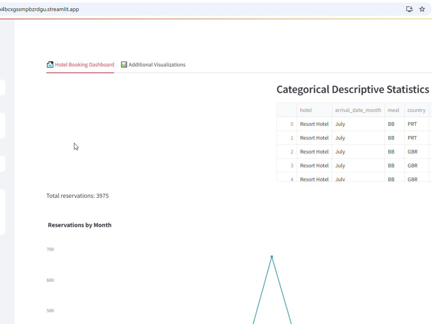Click the 600 y-axis label

tap(50, 280)
